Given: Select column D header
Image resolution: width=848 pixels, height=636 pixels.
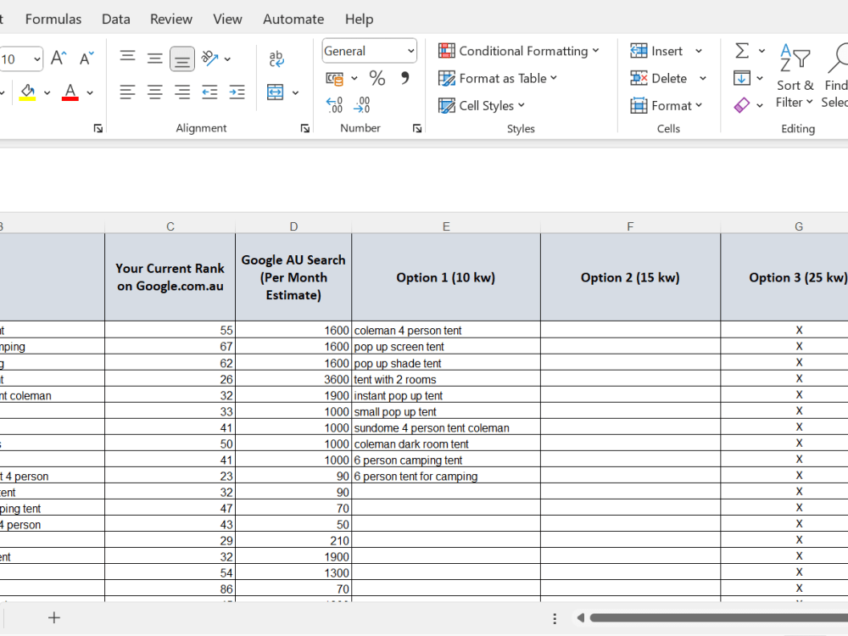Looking at the screenshot, I should [293, 226].
